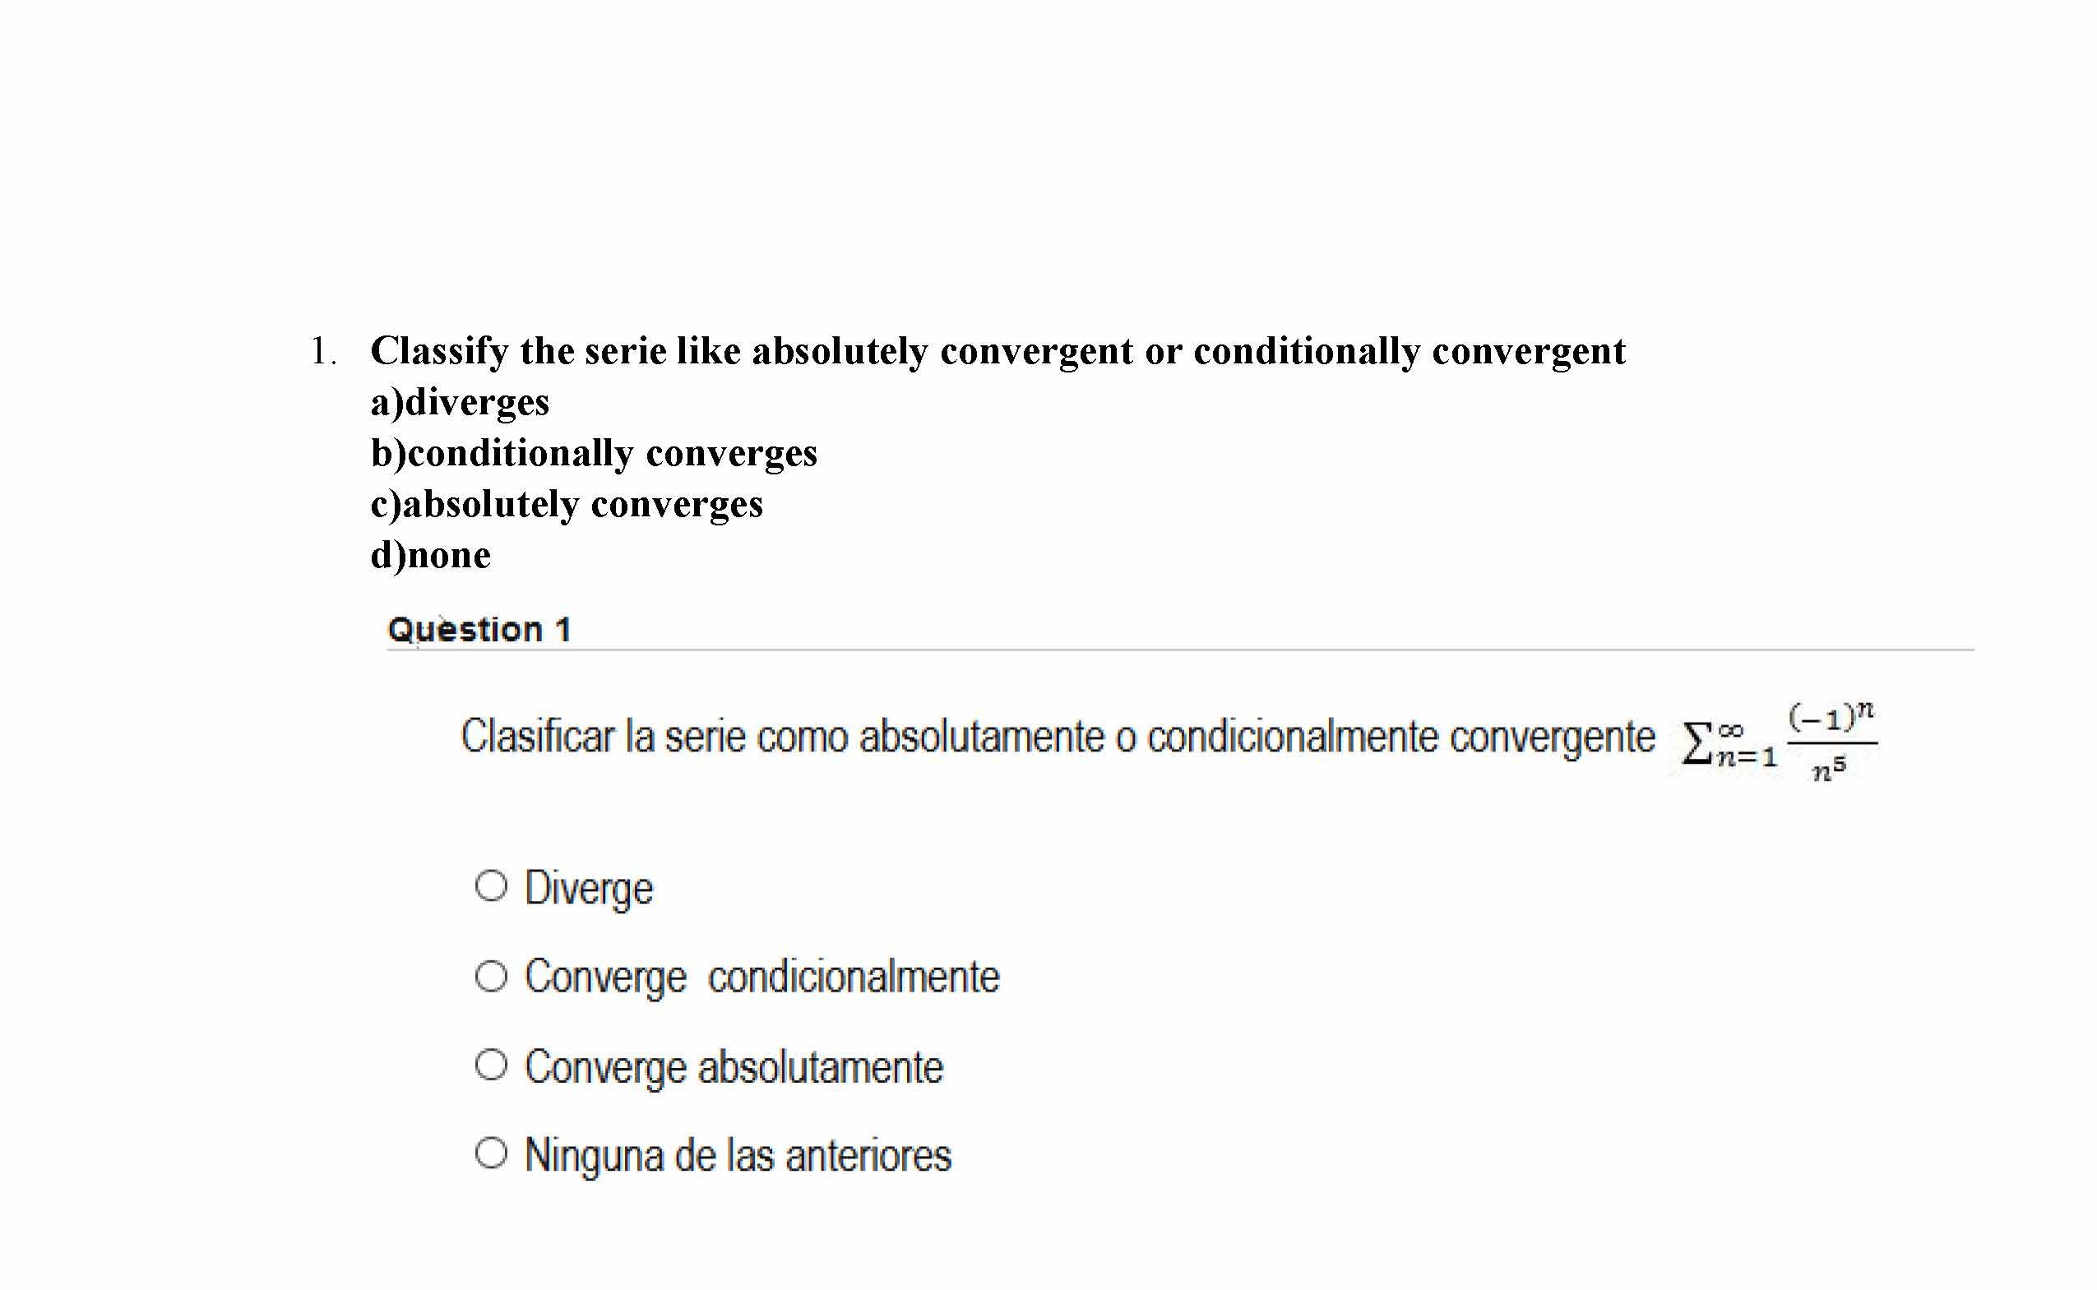The width and height of the screenshot is (2097, 1290).
Task: Pick the "Converge absolutamente" radio button
Action: click(x=491, y=1065)
